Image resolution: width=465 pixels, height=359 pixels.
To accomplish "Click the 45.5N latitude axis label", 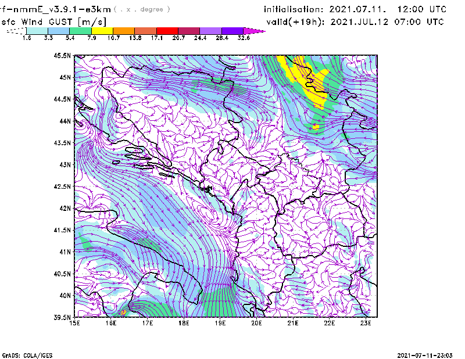I will [x=62, y=56].
